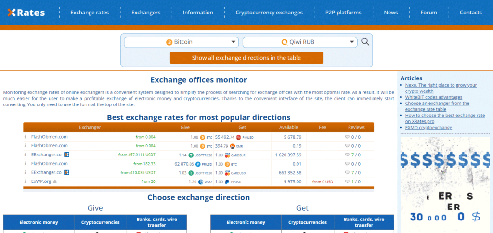
Task: Open the Nexo crypto wealth article link
Action: 441,88
